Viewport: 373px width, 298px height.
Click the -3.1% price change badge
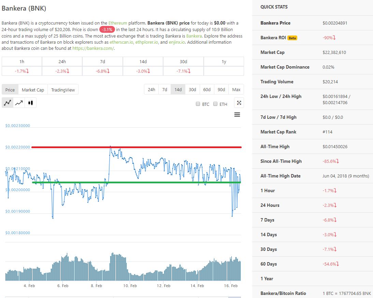pyautogui.click(x=107, y=29)
